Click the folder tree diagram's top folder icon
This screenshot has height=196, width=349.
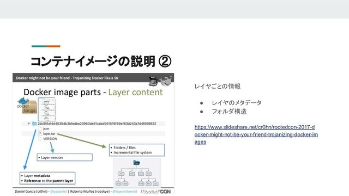click(x=136, y=163)
